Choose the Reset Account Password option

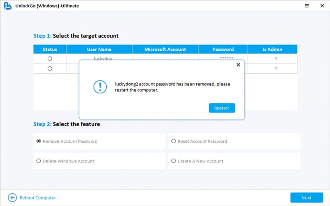coord(174,141)
